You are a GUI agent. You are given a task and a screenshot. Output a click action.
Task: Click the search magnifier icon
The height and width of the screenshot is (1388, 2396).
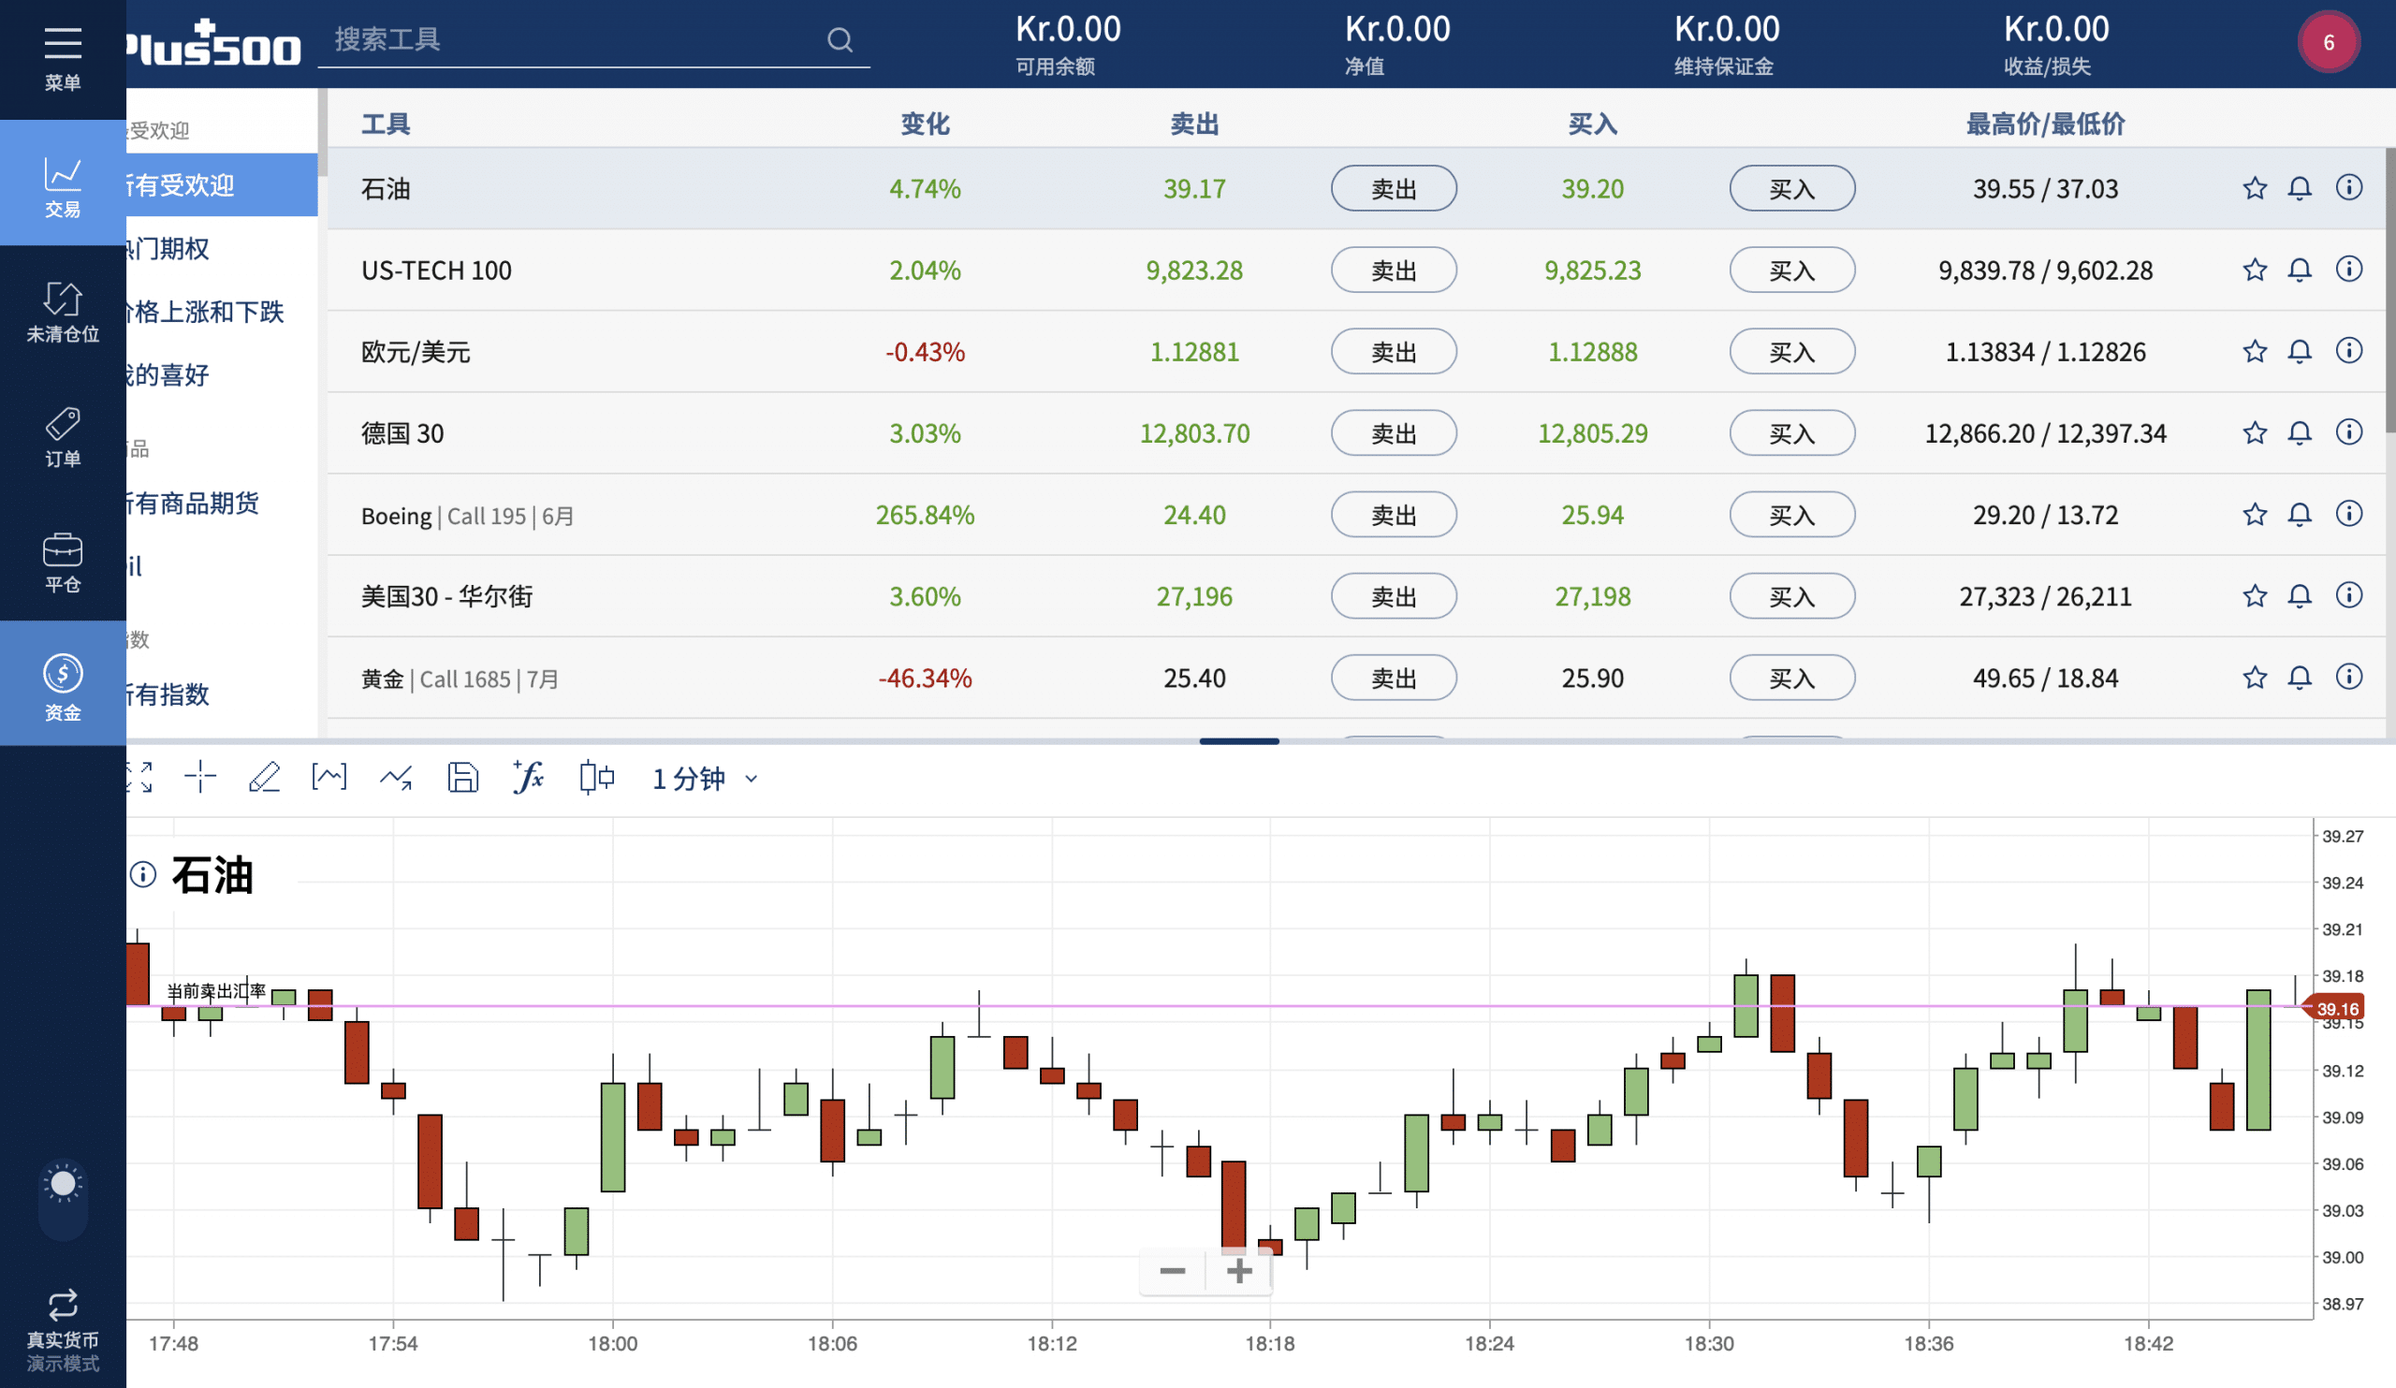(x=840, y=40)
